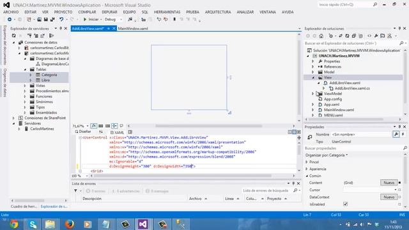Toggle the effects fx button in designer

(x=94, y=126)
